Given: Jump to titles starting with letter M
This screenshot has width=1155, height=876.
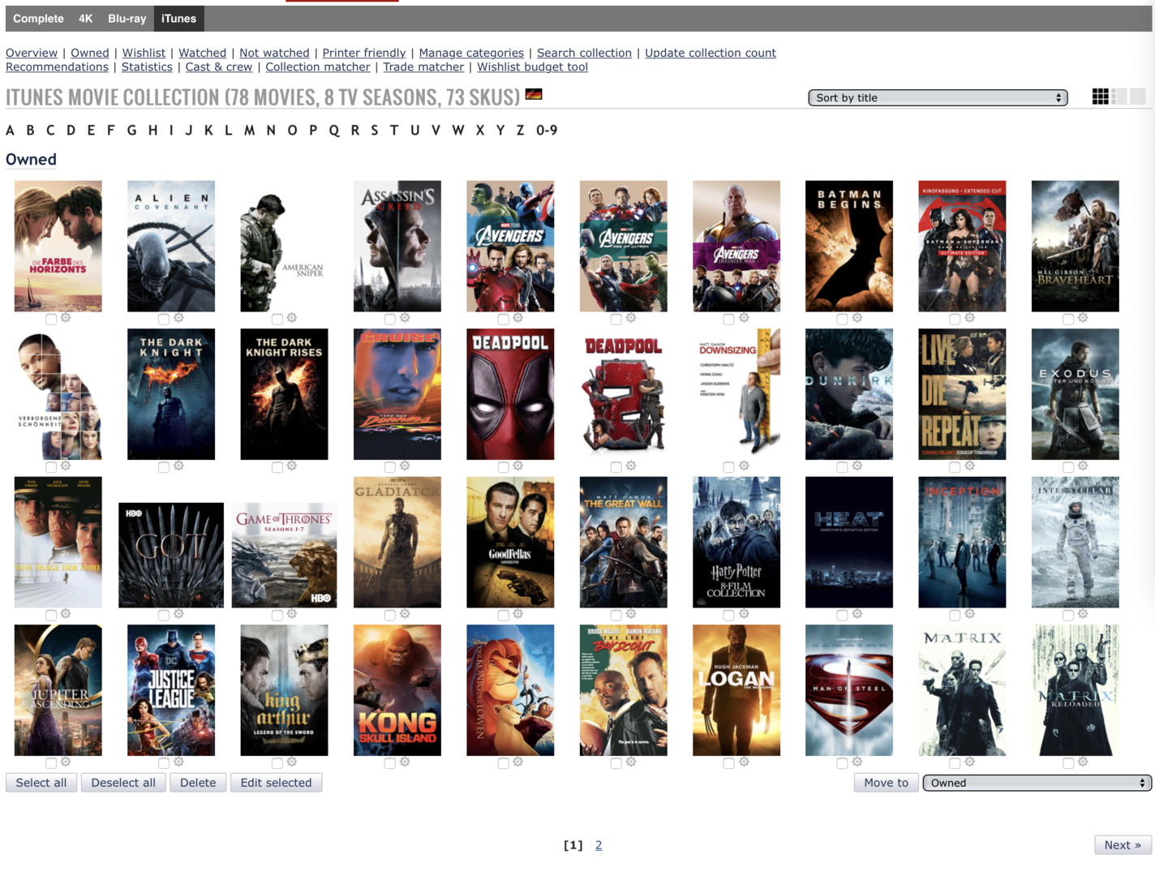Looking at the screenshot, I should click(249, 131).
